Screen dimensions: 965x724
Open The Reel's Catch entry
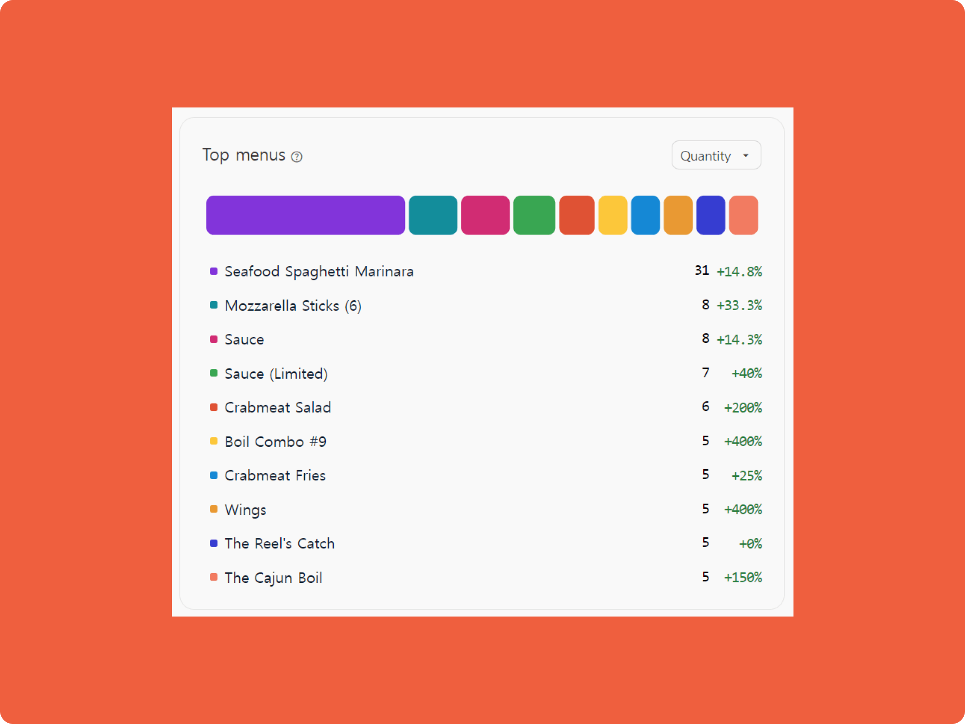[279, 543]
